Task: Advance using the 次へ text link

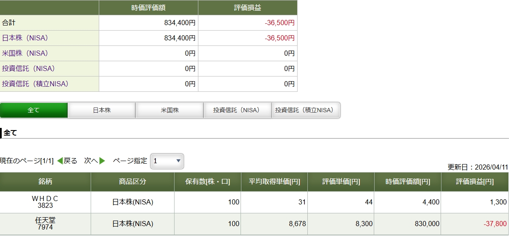Action: click(91, 161)
